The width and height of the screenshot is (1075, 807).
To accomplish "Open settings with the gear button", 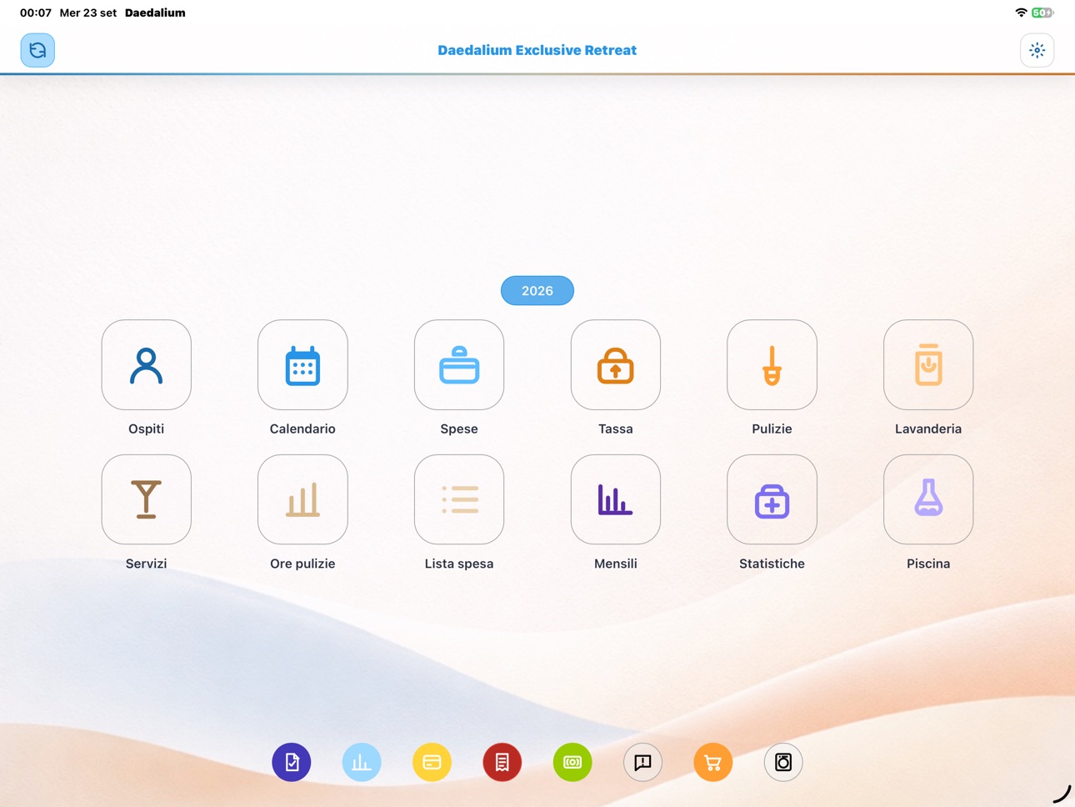I will click(1037, 50).
